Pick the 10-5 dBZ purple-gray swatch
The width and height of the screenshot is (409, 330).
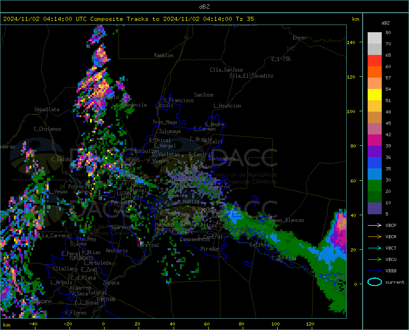(374, 208)
